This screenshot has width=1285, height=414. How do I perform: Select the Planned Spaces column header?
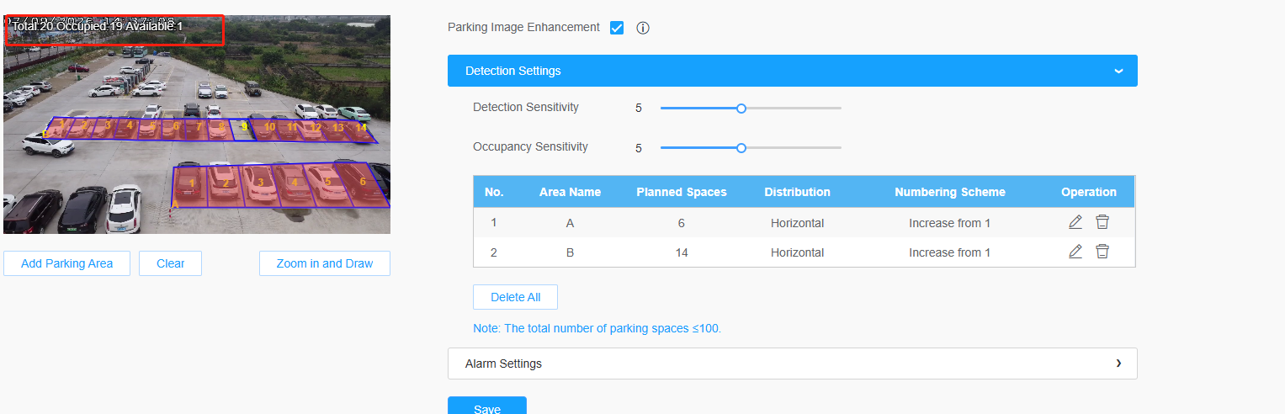pyautogui.click(x=682, y=192)
